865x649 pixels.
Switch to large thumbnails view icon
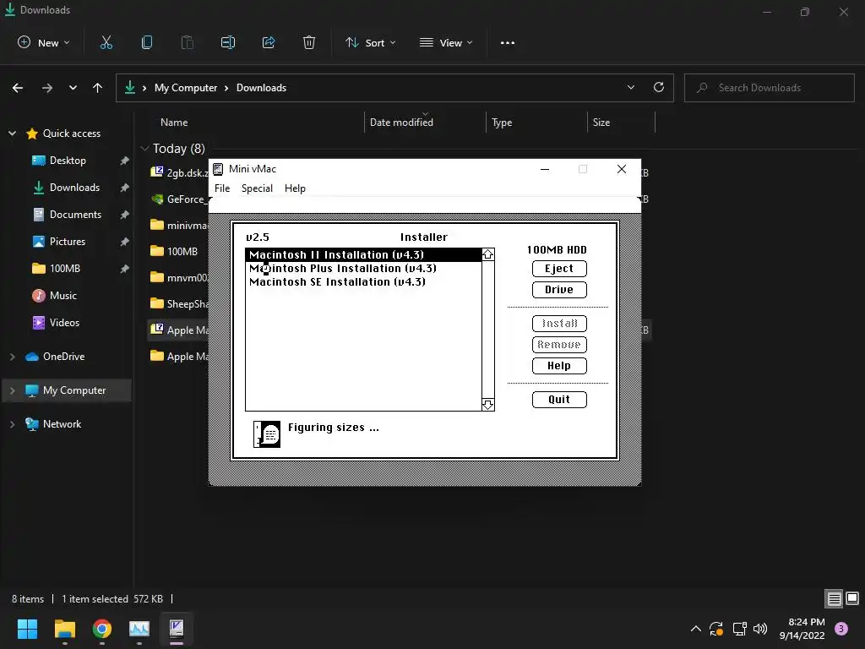point(852,599)
